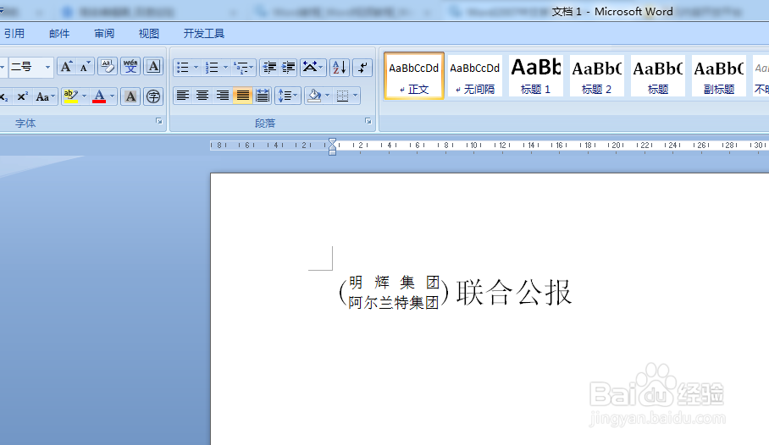Screen dimensions: 769x445
Task: Decrease the paragraph indent
Action: tap(269, 68)
